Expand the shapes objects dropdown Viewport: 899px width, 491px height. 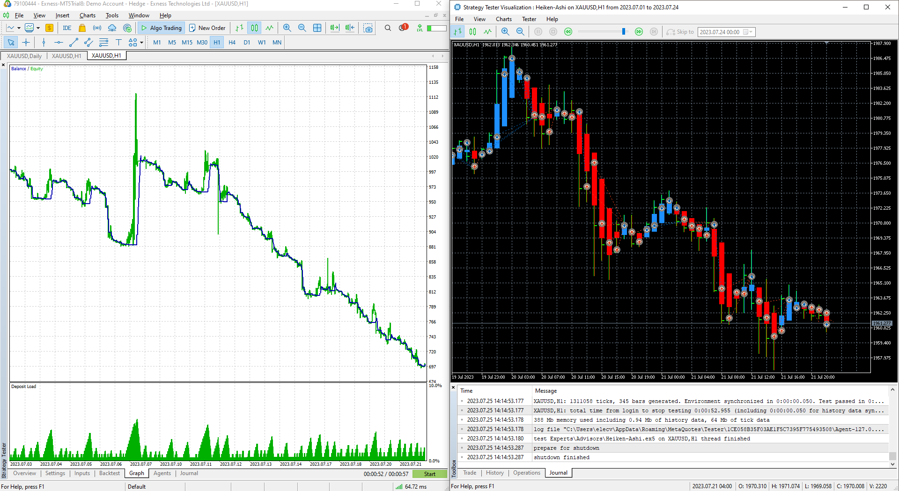[x=141, y=43]
